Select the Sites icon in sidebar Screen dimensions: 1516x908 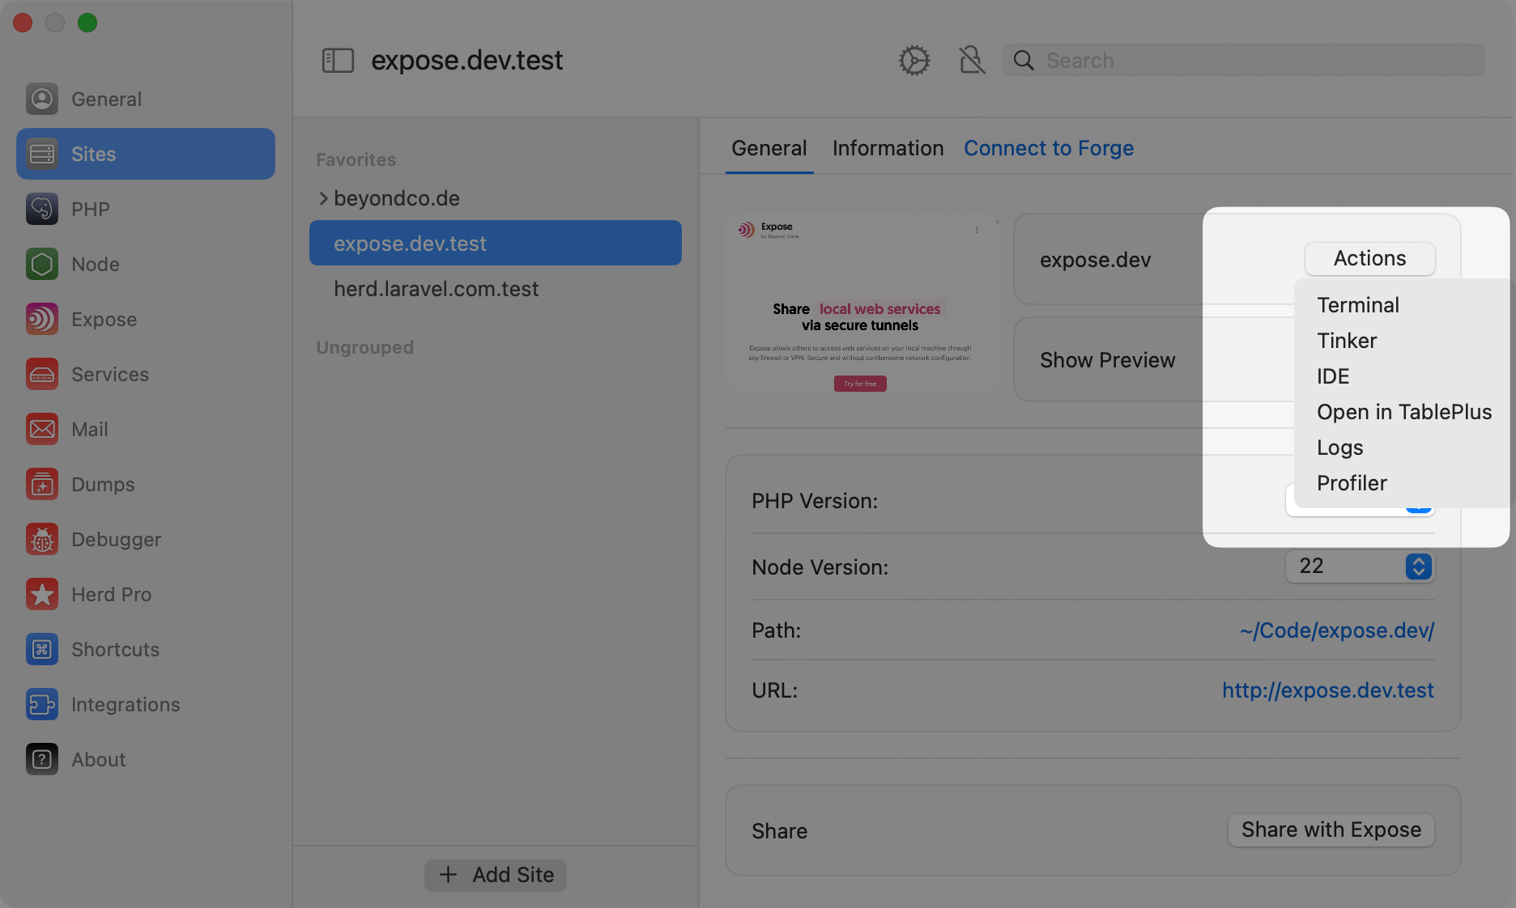click(42, 154)
